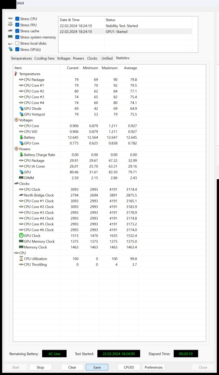219x375 pixels.
Task: Enable Stress local disks checkbox
Action: (17, 43)
